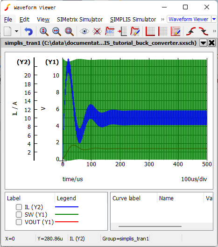The height and width of the screenshot is (247, 218).
Task: Click the horizontal scrollbar in curve table
Action: (x=150, y=226)
